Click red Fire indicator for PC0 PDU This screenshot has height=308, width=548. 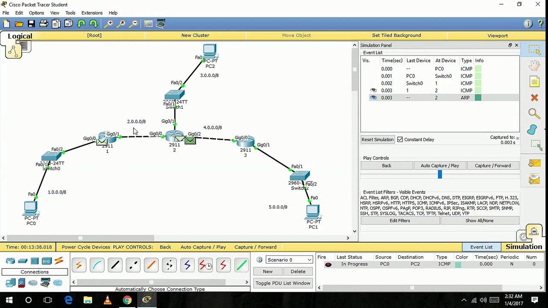pos(328,264)
